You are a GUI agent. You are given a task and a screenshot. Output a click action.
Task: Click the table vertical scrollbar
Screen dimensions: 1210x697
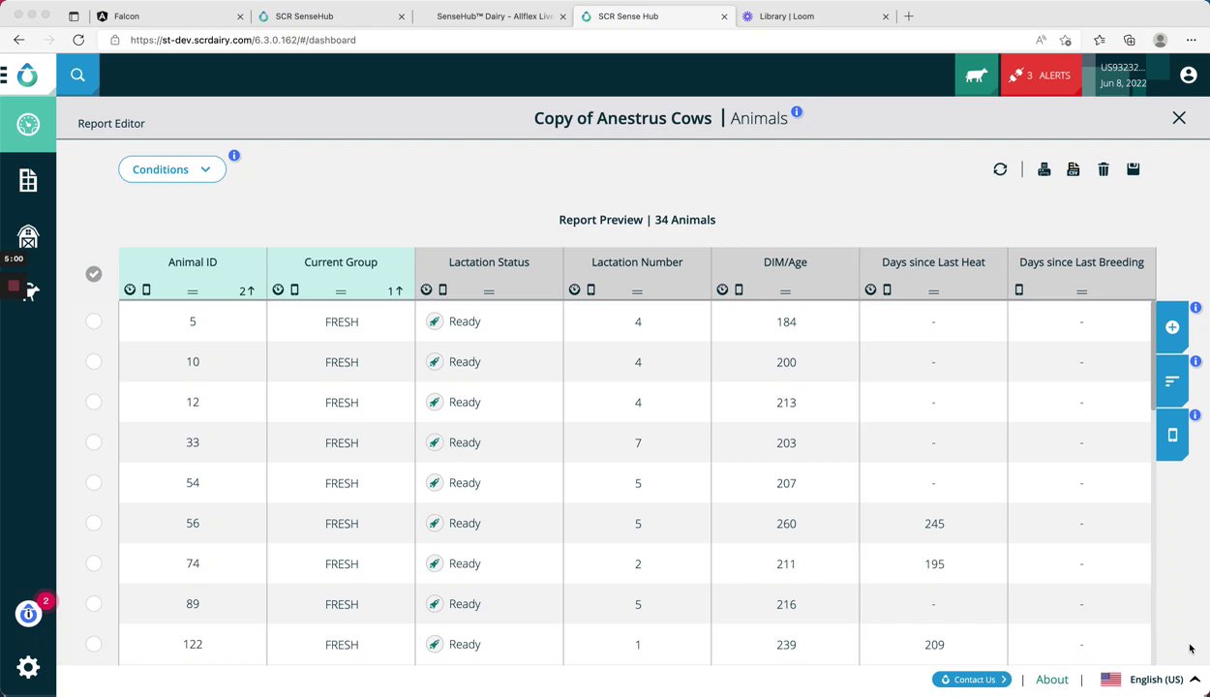coord(1152,355)
